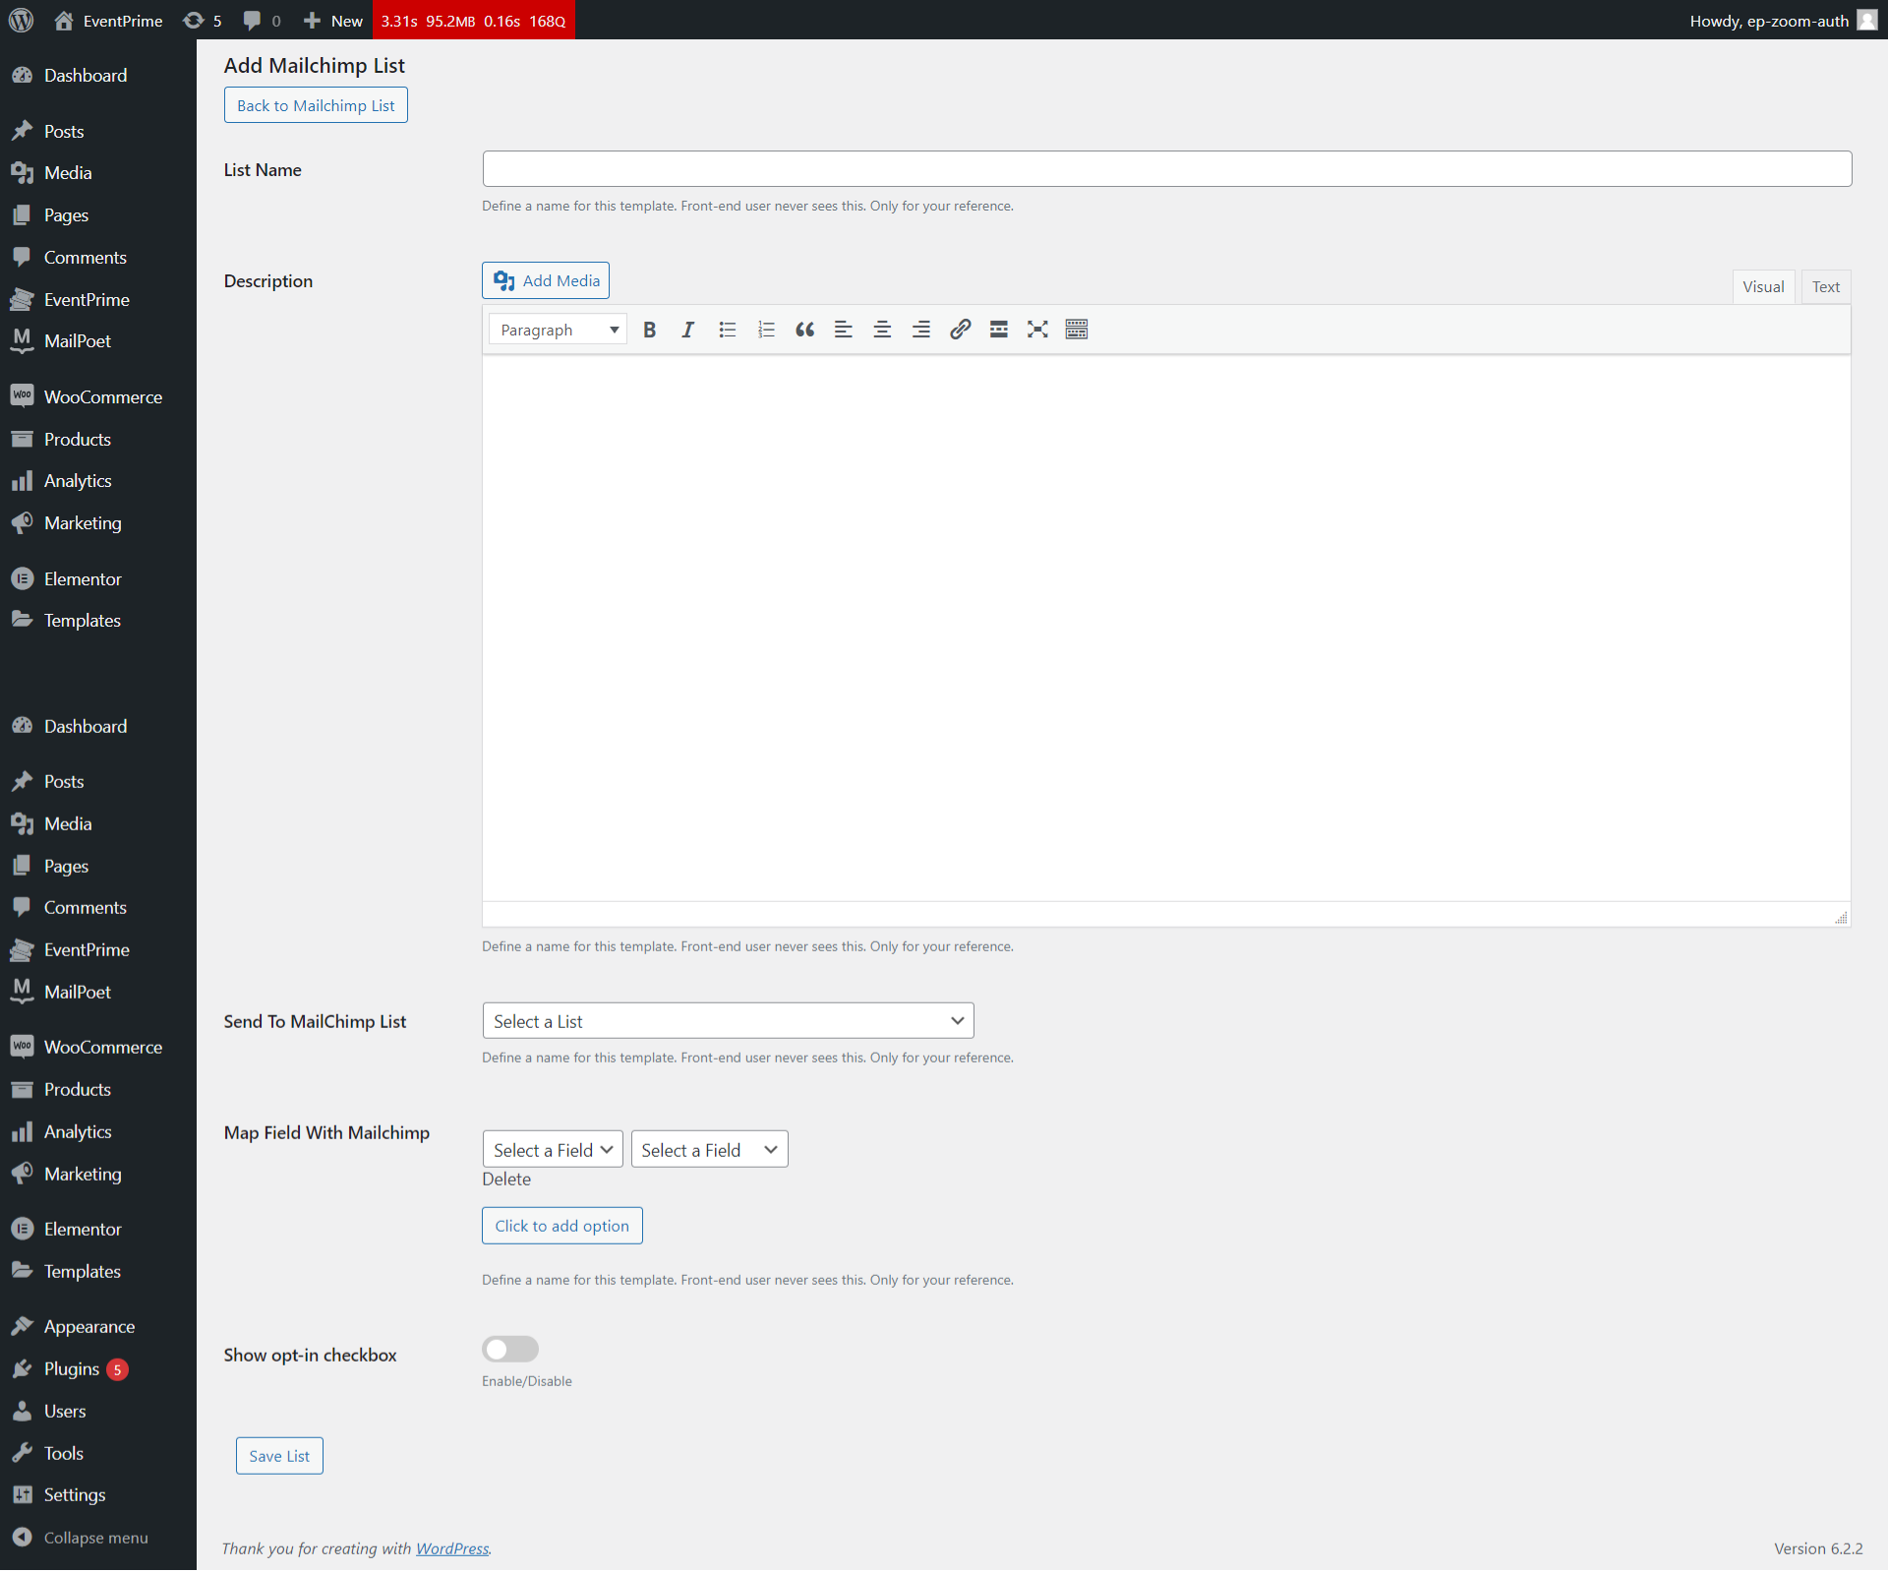Viewport: 1888px width, 1572px height.
Task: Open the Paragraph format dropdown
Action: (558, 330)
